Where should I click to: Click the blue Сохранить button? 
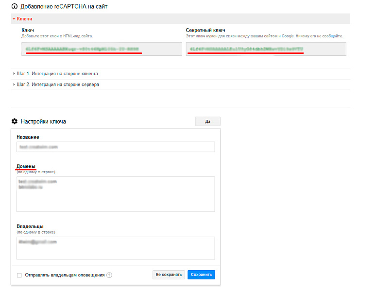[x=201, y=275]
